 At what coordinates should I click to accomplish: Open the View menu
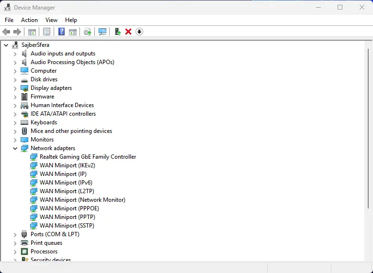pyautogui.click(x=51, y=20)
